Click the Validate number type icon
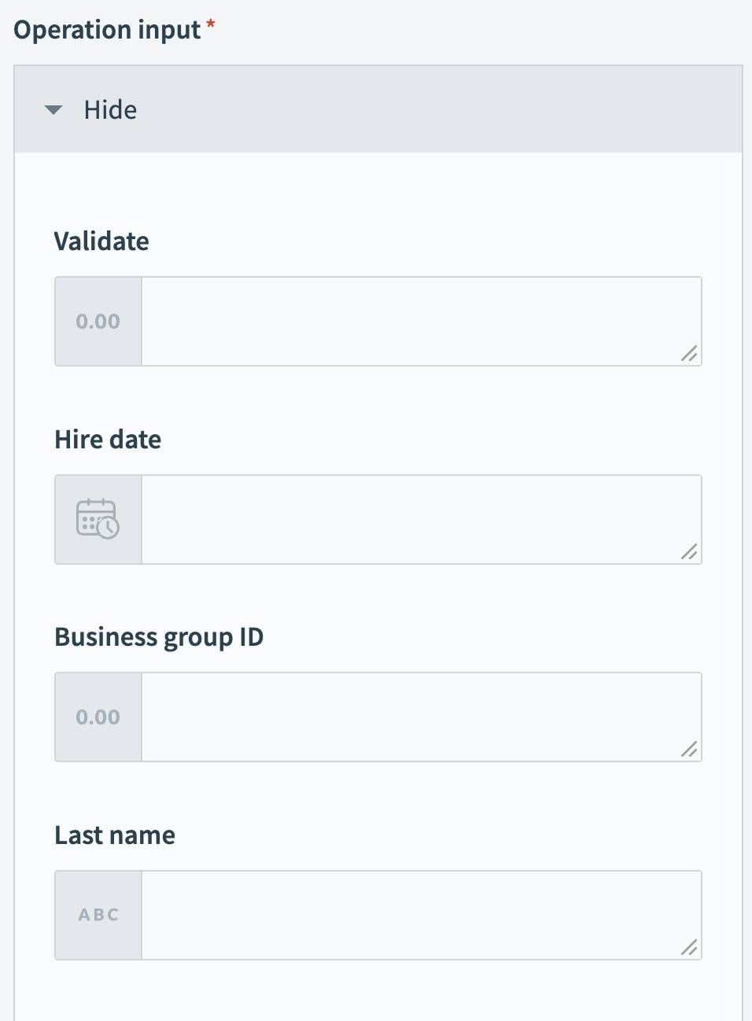This screenshot has height=1021, width=752. point(98,322)
